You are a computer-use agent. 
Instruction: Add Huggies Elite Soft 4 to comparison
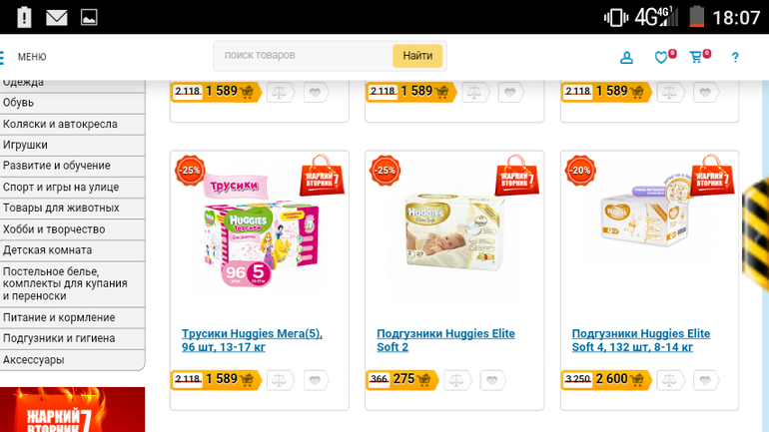670,380
